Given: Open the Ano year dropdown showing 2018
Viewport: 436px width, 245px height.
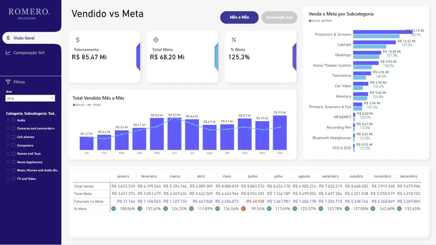Looking at the screenshot, I should pos(30,98).
